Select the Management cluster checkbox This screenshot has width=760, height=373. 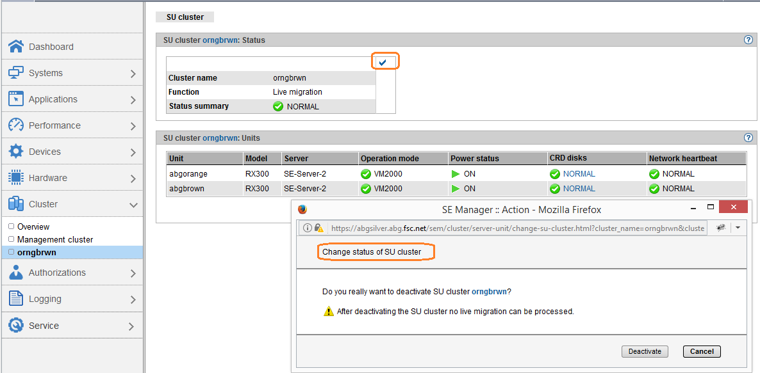pyautogui.click(x=11, y=239)
